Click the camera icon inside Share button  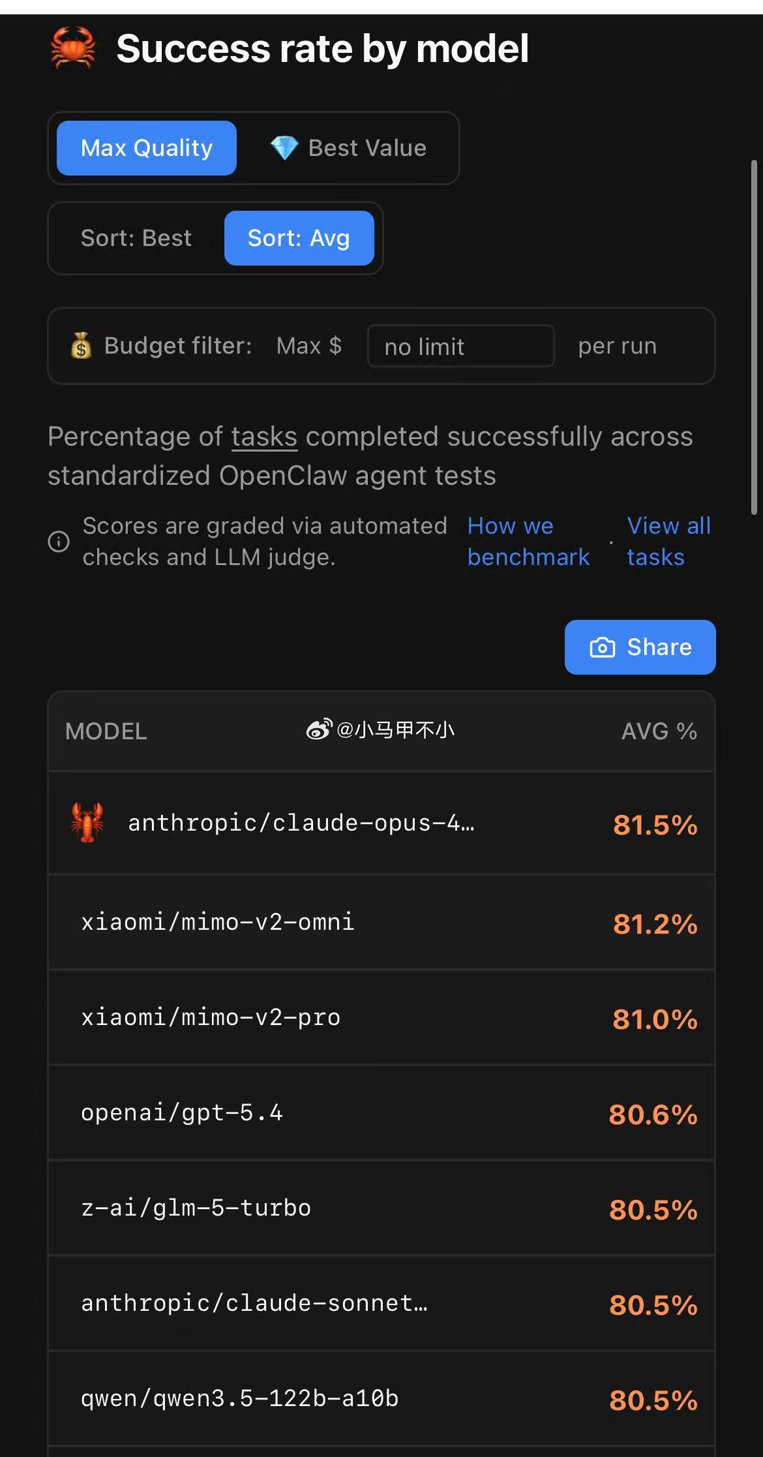[603, 647]
